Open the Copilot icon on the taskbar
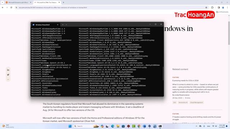Screen dimensions: 230x129 pyautogui.click(x=102, y=126)
